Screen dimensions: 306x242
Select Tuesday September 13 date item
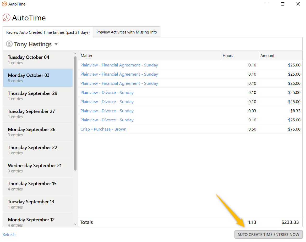tap(38, 204)
